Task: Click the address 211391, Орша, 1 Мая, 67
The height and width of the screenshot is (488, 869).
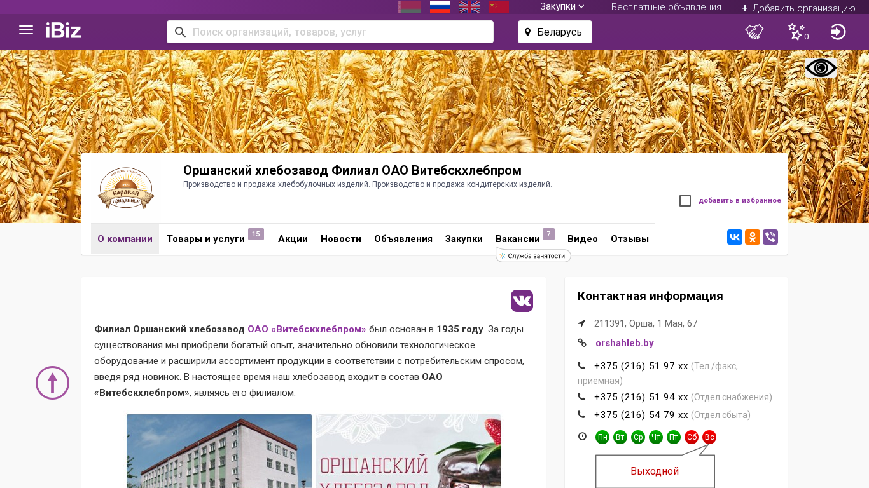Action: tap(646, 323)
